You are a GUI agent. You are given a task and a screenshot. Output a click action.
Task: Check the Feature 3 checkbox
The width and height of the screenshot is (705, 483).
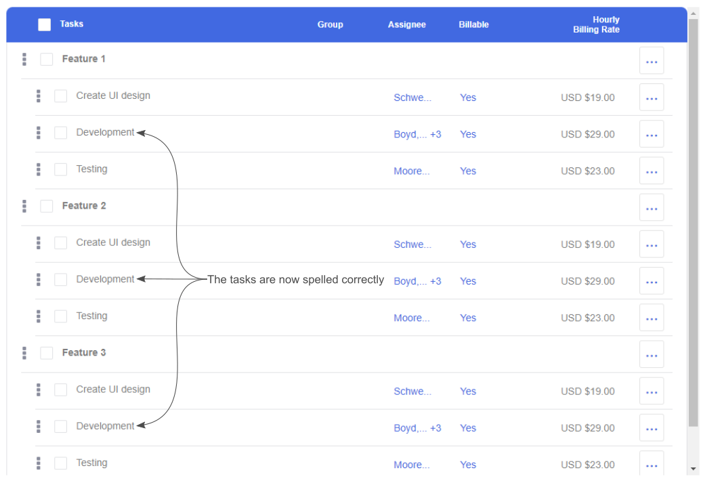point(47,353)
